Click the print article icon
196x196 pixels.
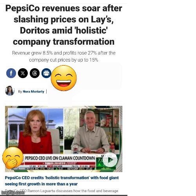[46, 73]
